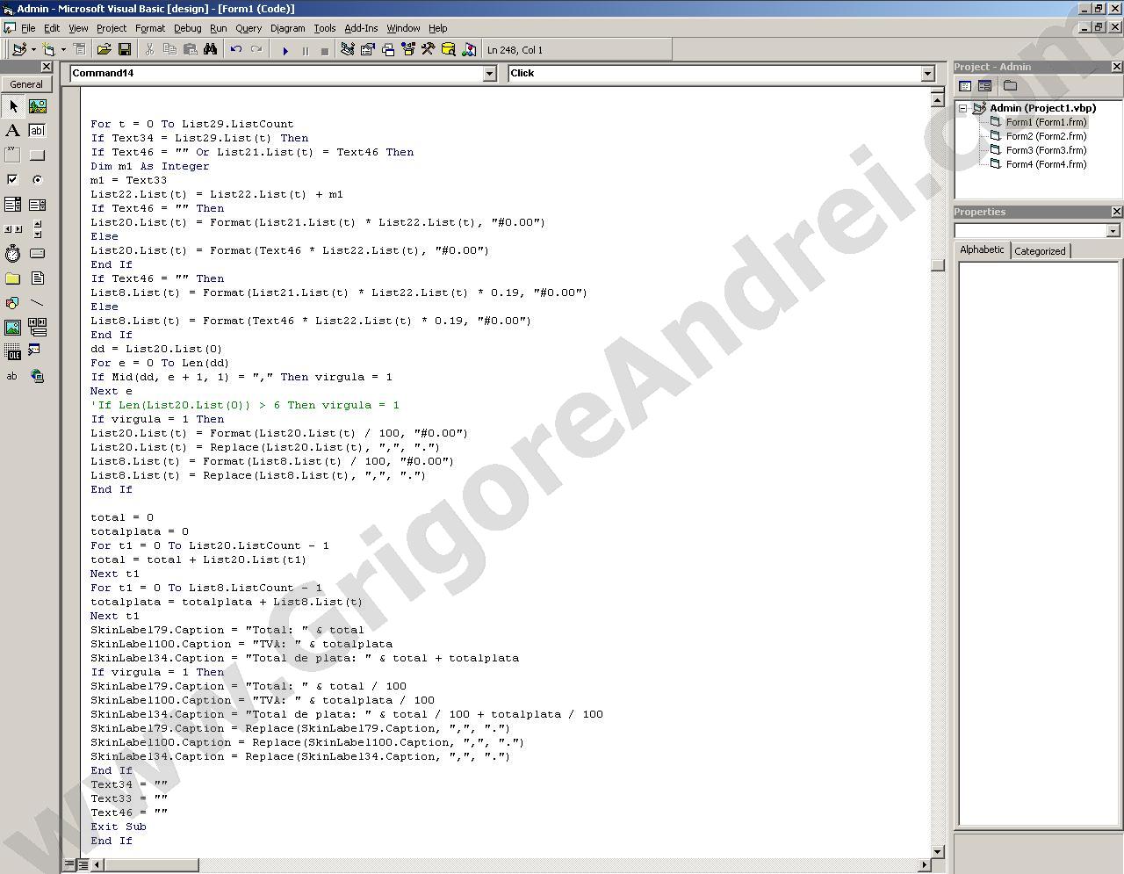Open the Properties object dropdown
1124x874 pixels.
click(1113, 231)
